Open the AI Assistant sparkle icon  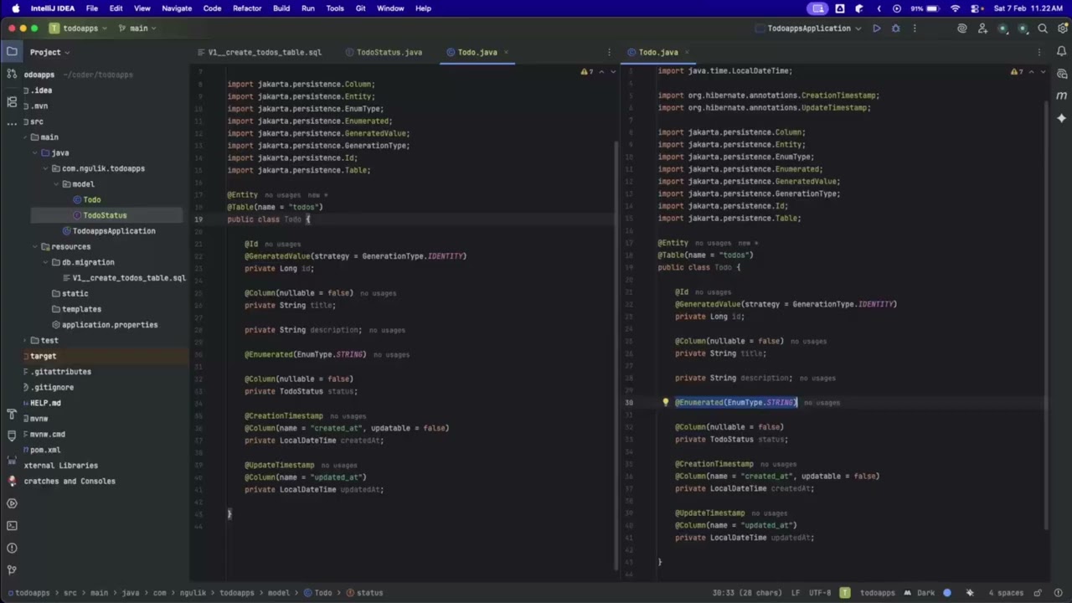coord(1061,118)
